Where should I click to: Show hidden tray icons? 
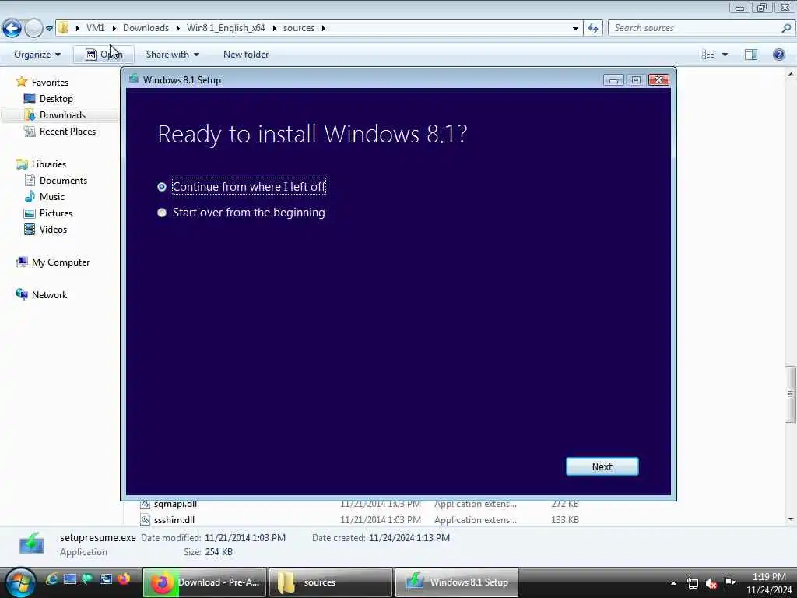point(673,583)
